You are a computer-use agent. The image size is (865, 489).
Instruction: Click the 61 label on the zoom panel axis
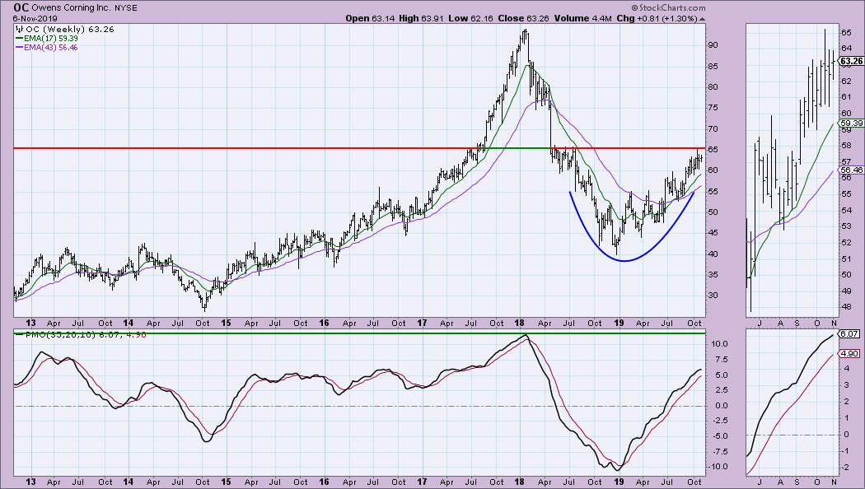846,97
